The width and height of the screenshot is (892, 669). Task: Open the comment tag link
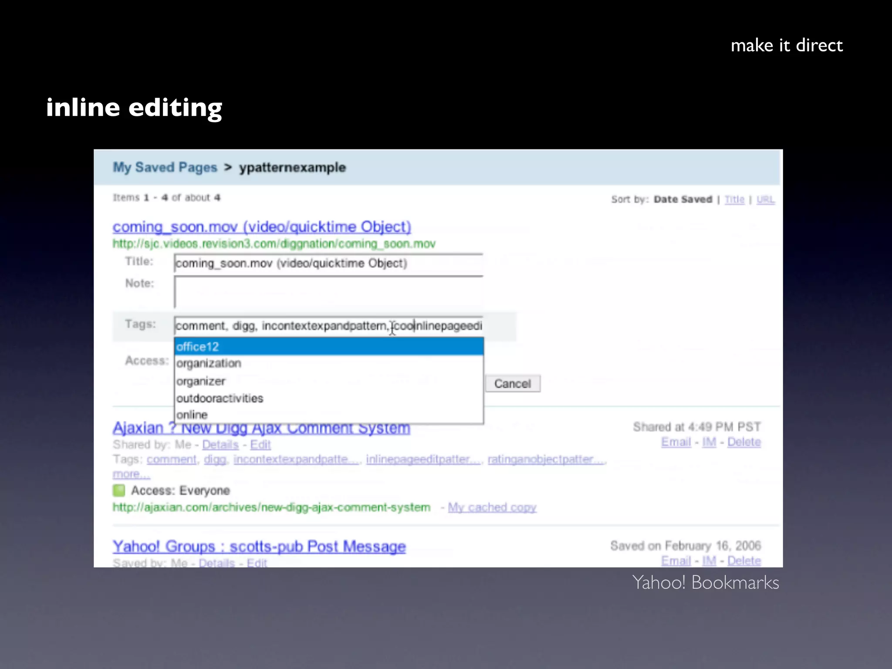coord(172,460)
